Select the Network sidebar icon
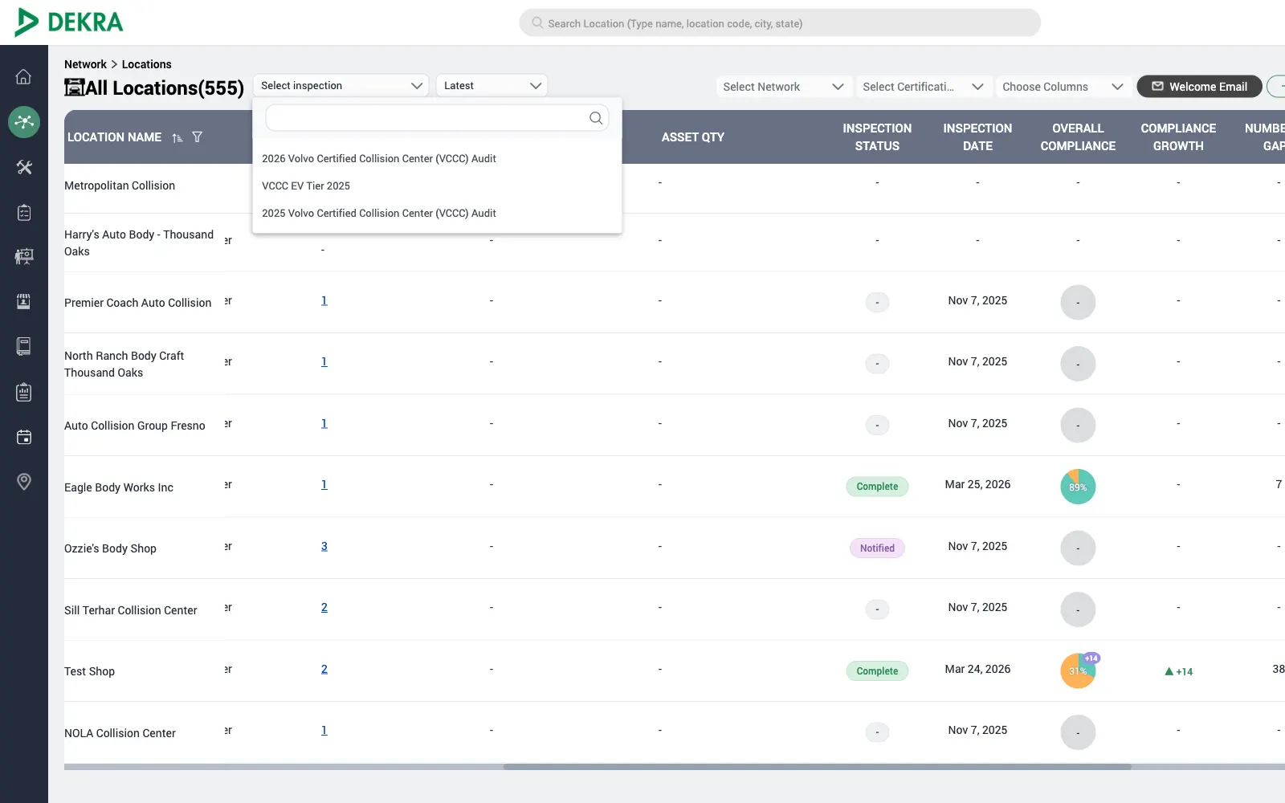 [24, 122]
